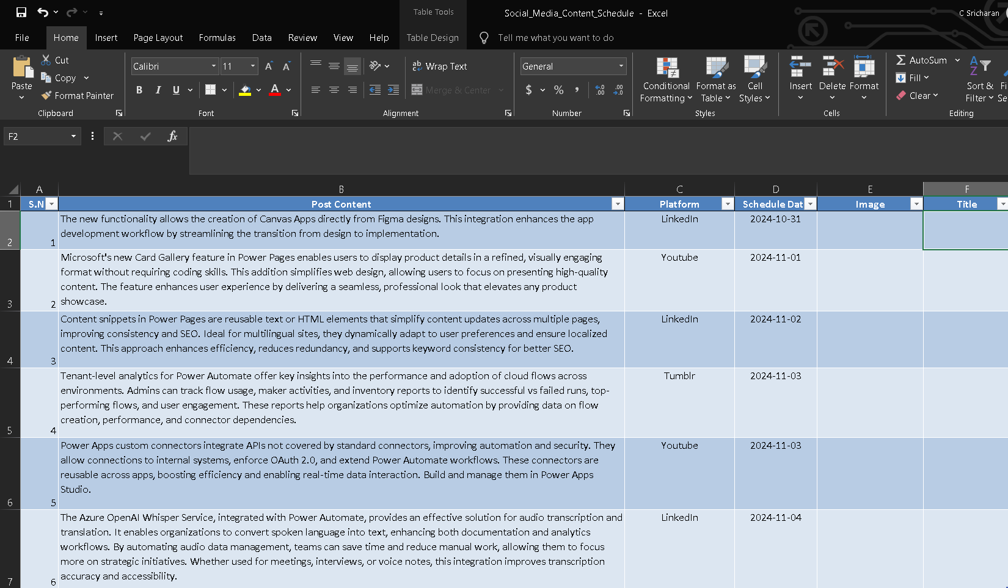1008x588 pixels.
Task: Click the Insert Function fx icon
Action: [x=172, y=136]
